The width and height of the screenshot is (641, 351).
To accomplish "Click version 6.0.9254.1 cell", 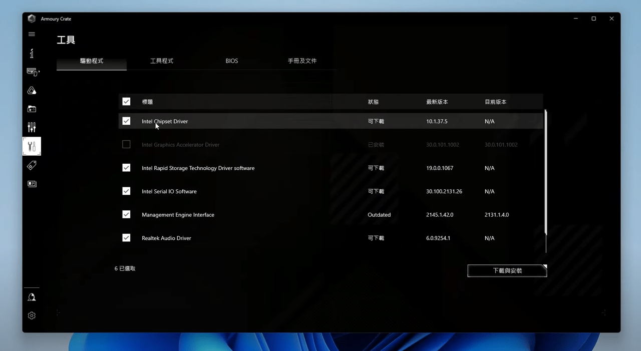I will 438,238.
